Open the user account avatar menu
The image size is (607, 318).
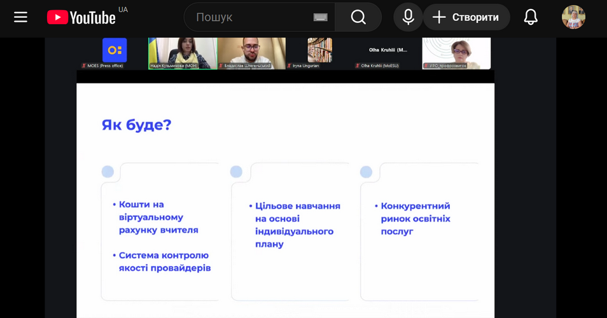pos(573,17)
